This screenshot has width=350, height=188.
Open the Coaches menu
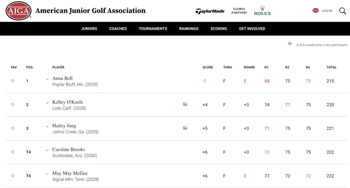pyautogui.click(x=118, y=29)
